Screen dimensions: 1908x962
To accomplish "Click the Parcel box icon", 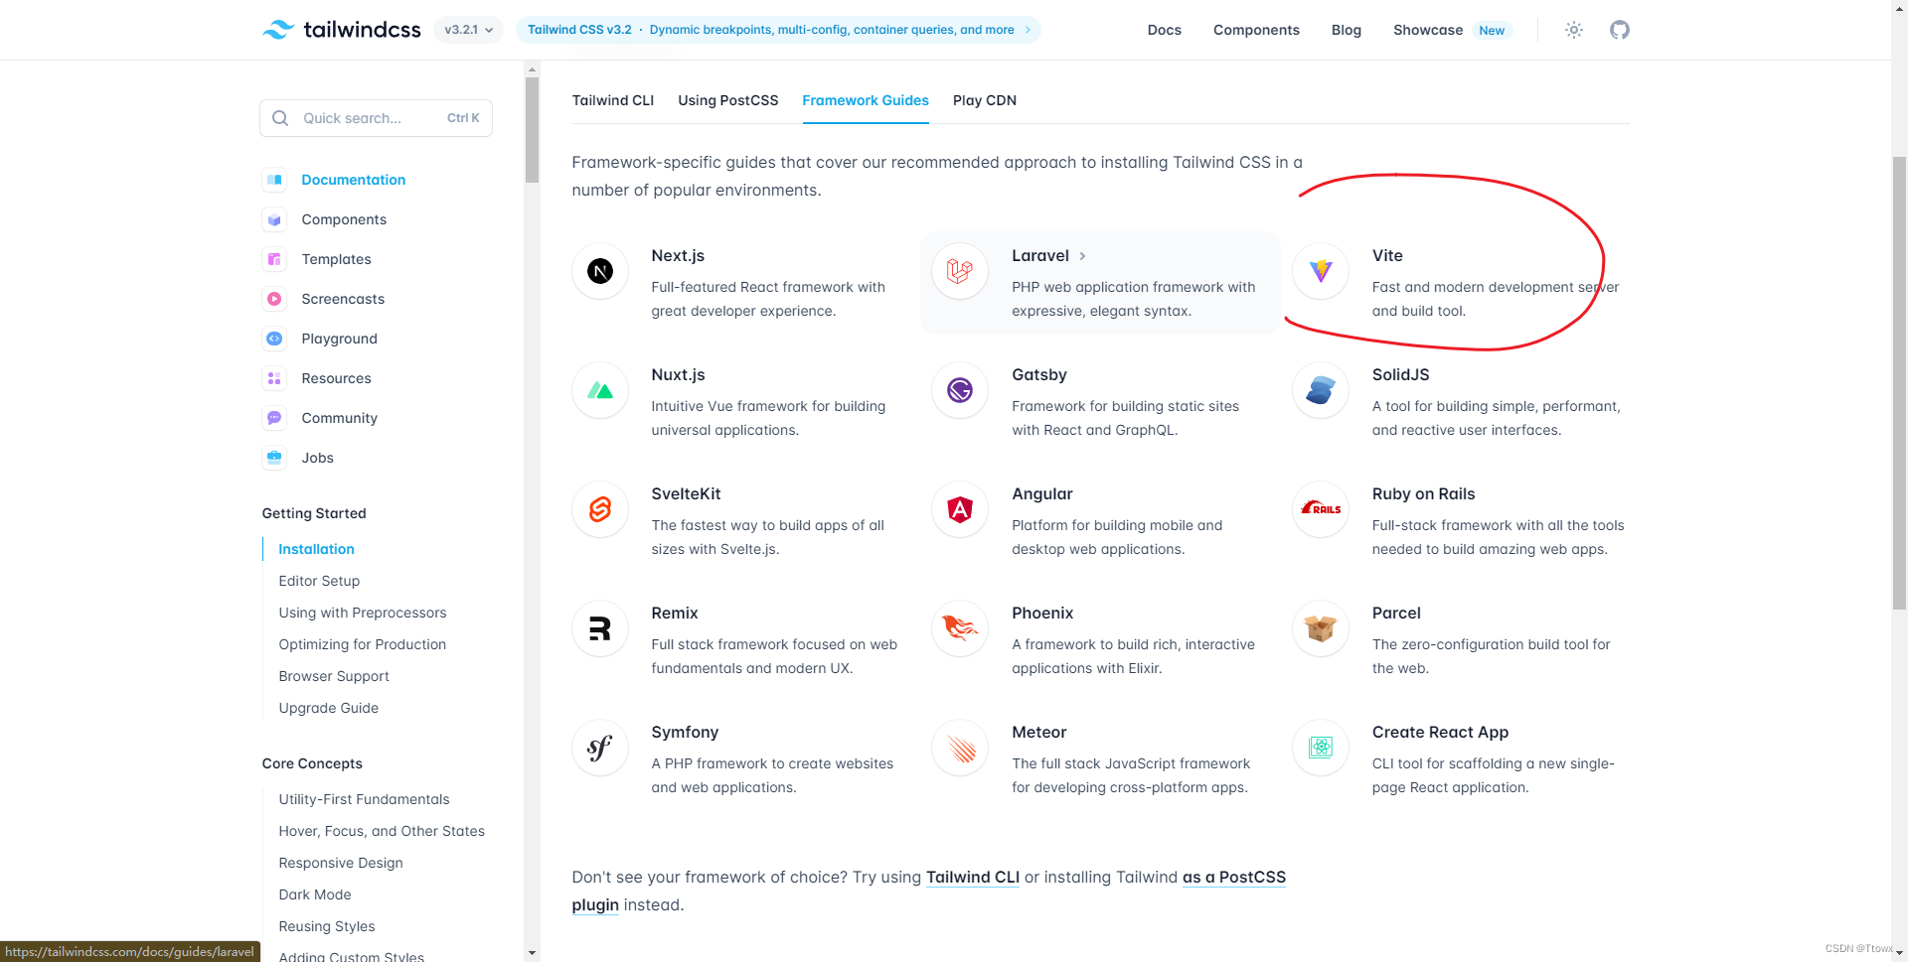I will coord(1321,628).
